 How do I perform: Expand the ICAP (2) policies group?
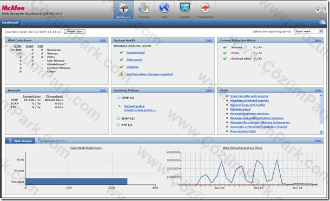[118, 118]
